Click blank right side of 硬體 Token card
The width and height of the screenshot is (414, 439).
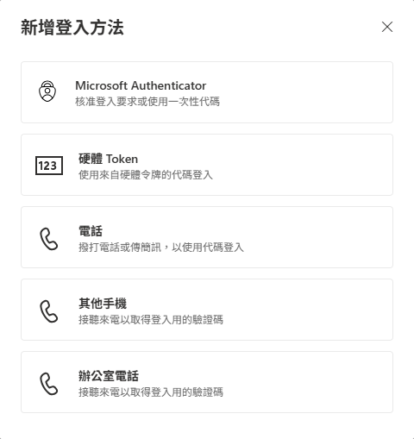(x=302, y=165)
